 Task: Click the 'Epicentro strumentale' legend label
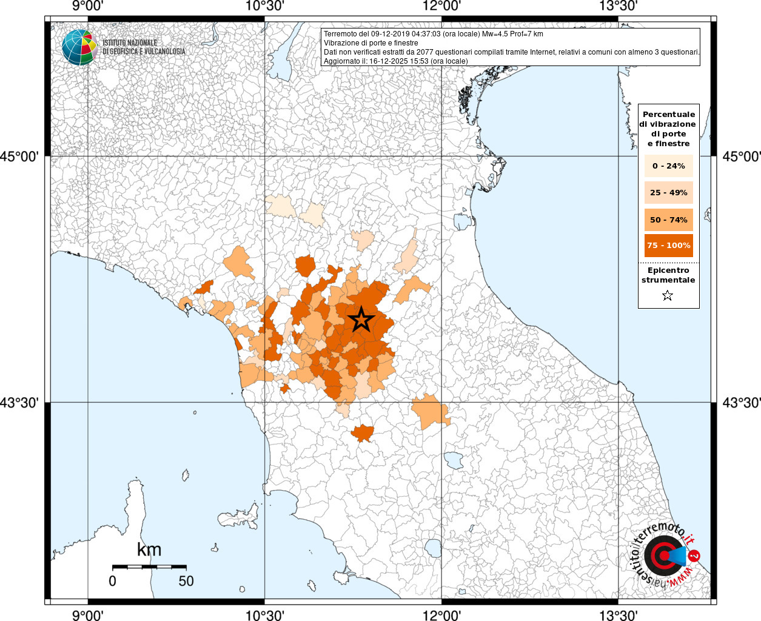click(668, 275)
